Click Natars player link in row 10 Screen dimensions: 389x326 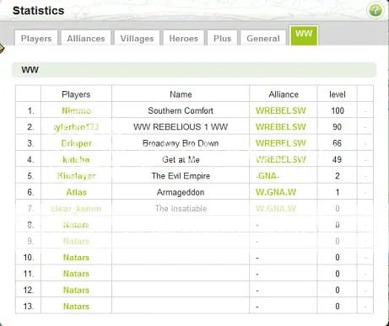tap(76, 258)
